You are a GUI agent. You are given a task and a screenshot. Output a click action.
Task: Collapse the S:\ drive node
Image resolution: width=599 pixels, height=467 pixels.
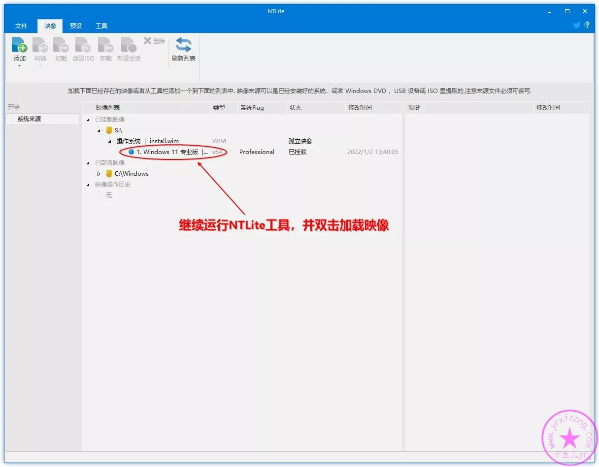99,130
